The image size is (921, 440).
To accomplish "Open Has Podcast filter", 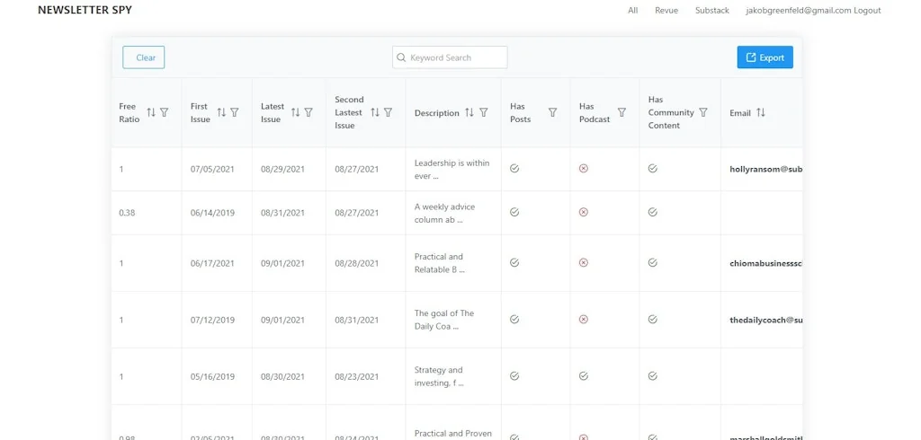I will 622,112.
